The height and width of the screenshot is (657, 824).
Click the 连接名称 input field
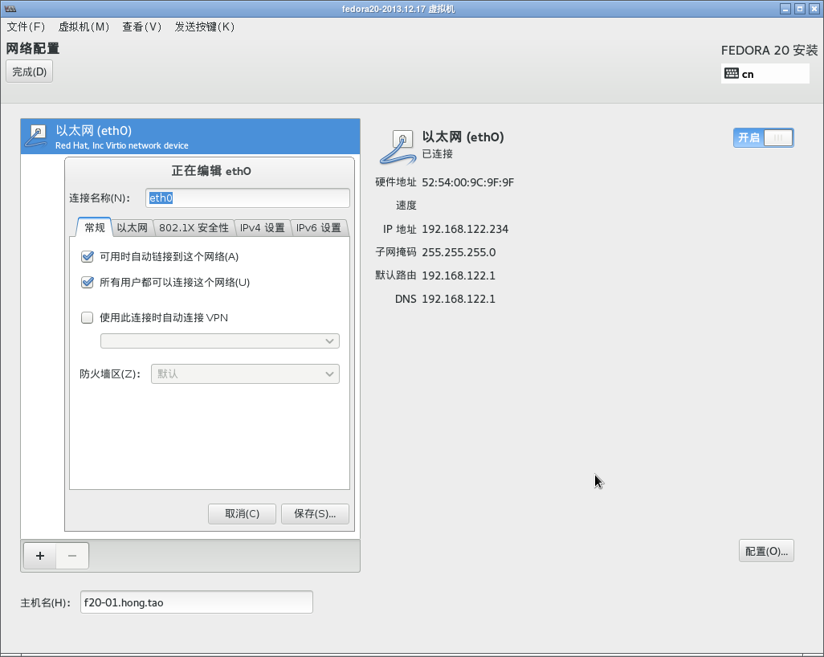coord(247,198)
